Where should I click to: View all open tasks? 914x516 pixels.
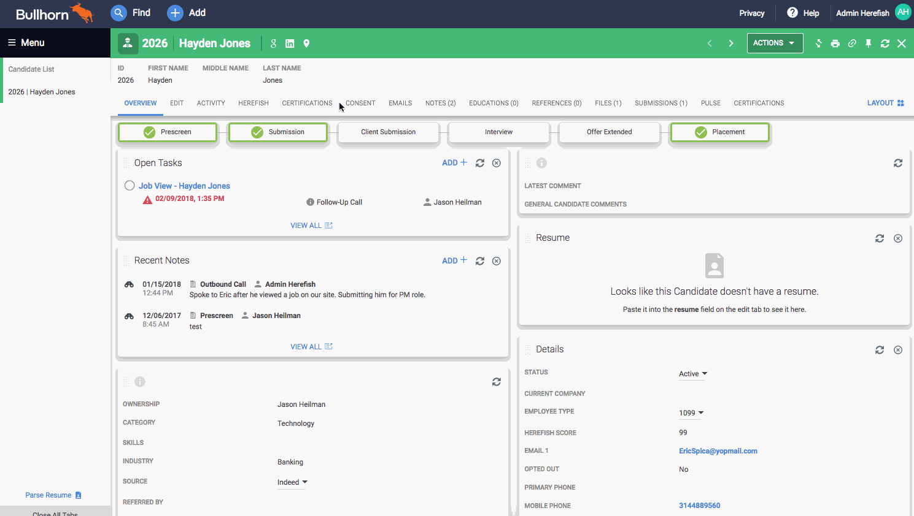coord(311,226)
